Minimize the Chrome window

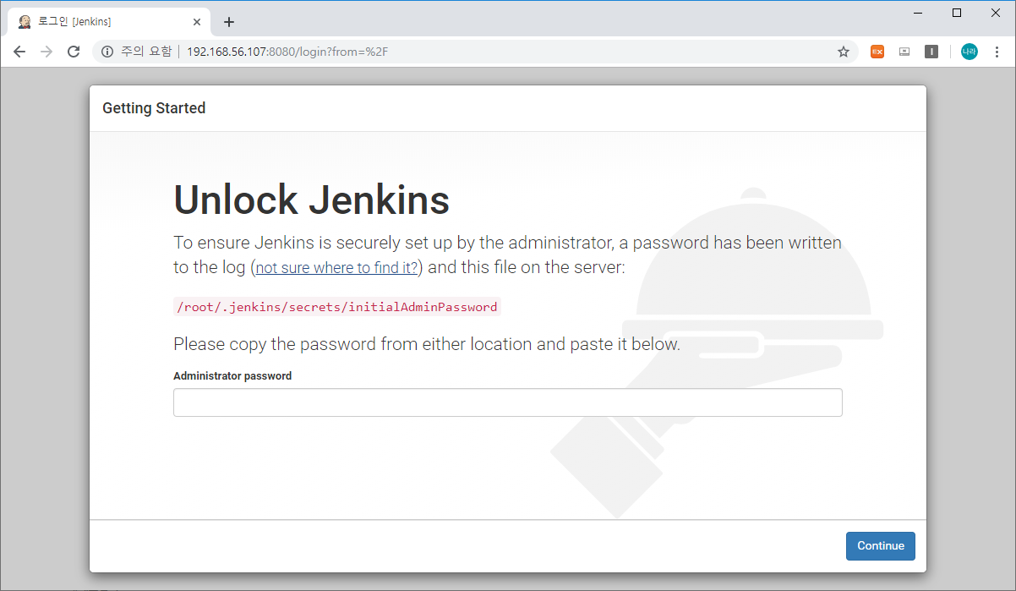click(x=918, y=13)
